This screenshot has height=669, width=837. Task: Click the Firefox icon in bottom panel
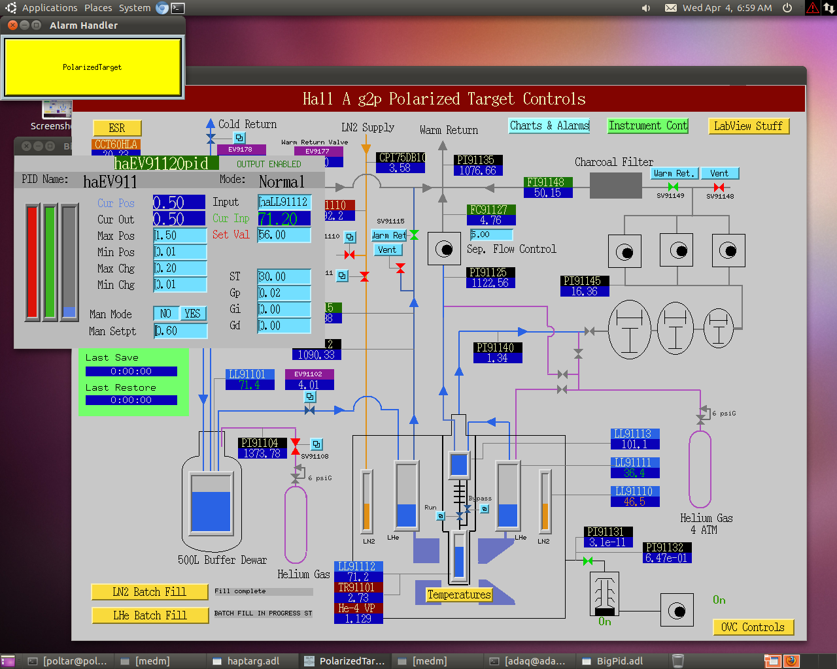(791, 661)
